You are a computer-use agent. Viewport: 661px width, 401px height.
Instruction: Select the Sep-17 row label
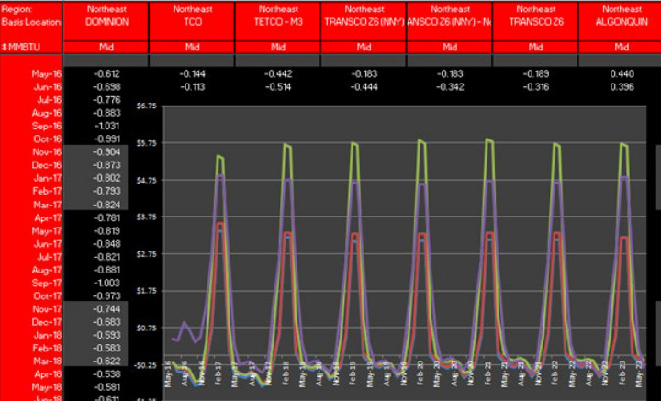click(47, 283)
